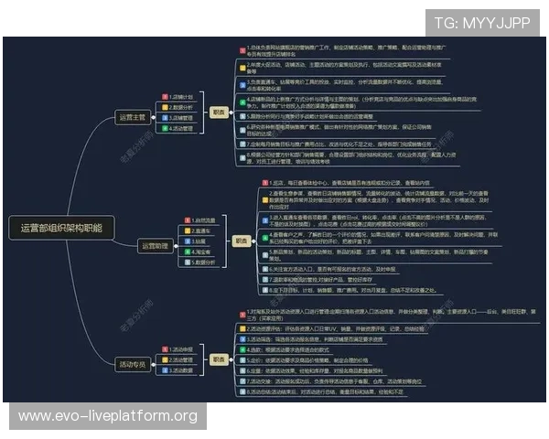Click the TG: MYYJJPP label

(481, 23)
